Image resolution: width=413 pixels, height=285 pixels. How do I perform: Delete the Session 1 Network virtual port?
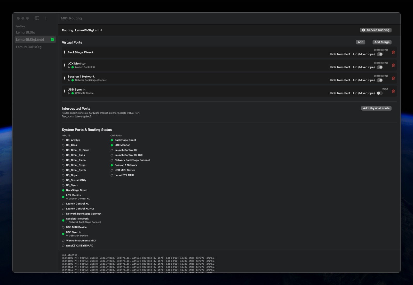393,78
